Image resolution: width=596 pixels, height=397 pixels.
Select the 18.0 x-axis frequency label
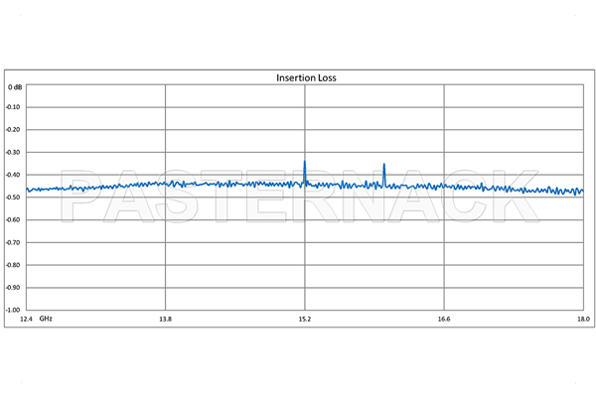582,320
